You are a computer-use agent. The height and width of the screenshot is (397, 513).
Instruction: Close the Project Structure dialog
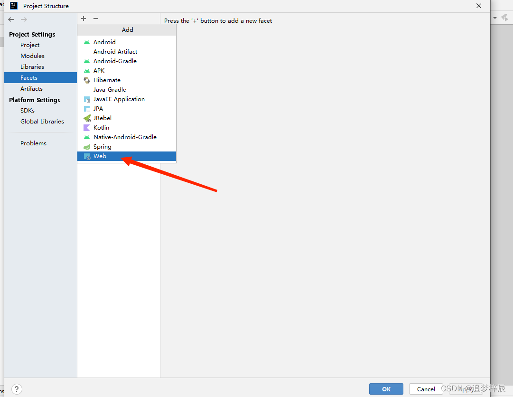[479, 6]
